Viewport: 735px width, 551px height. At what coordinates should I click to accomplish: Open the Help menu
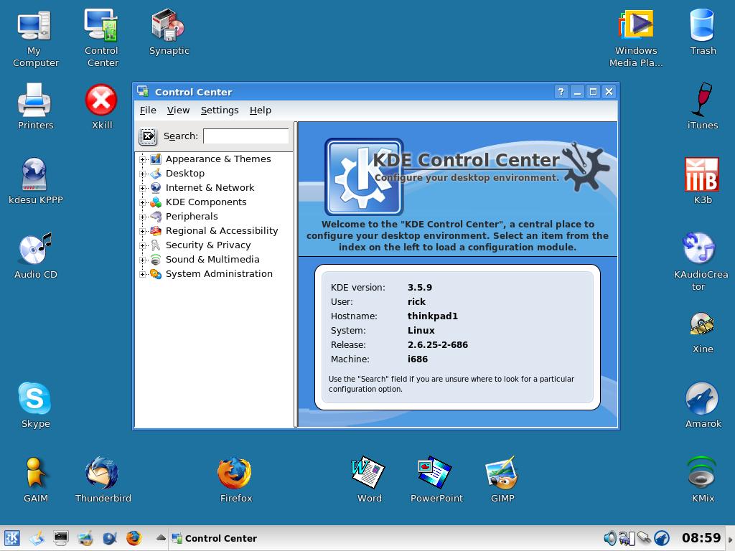[x=260, y=110]
